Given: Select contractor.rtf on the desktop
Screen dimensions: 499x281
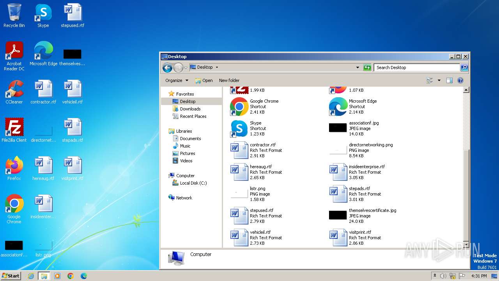Looking at the screenshot, I should [43, 92].
